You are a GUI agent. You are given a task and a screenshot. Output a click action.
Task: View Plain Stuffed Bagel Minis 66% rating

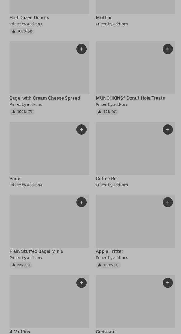(x=21, y=265)
